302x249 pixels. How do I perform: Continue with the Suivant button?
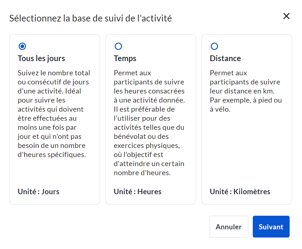(271, 227)
